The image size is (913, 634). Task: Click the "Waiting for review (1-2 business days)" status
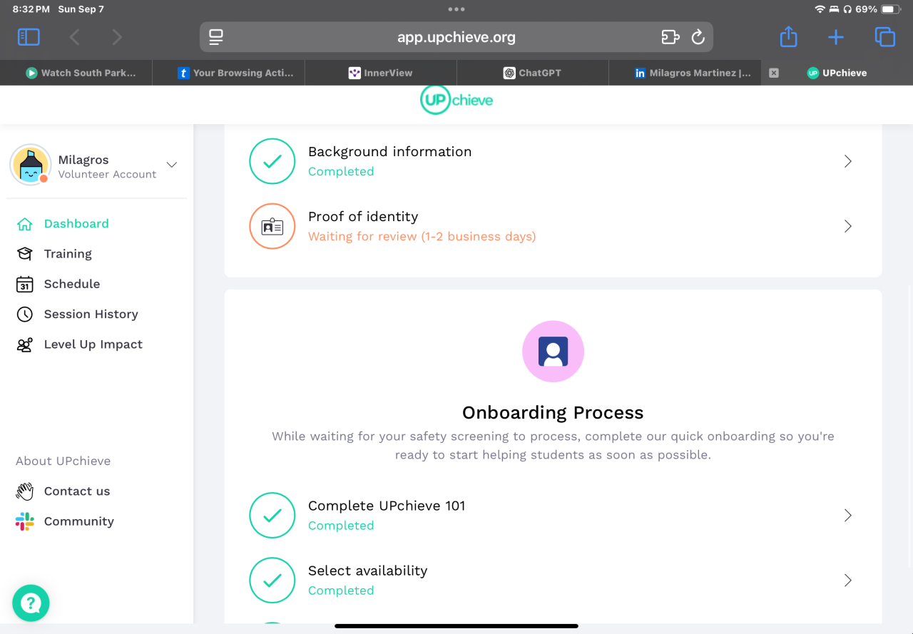tap(422, 237)
